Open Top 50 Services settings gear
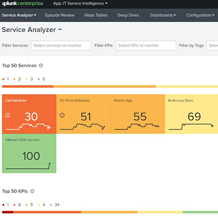The height and width of the screenshot is (216, 218). coord(41,66)
